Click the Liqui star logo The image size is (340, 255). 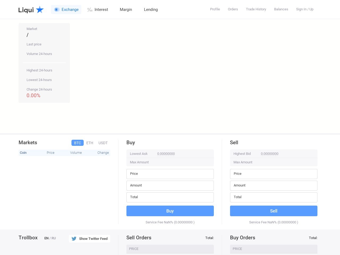click(x=40, y=10)
